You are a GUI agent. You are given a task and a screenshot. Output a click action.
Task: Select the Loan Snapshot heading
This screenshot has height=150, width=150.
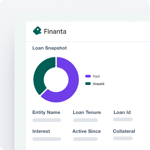50,48
